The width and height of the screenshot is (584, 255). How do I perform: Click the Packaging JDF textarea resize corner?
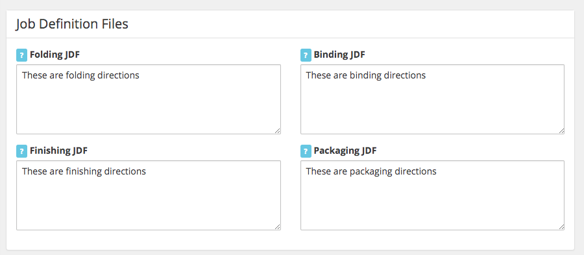pos(561,226)
